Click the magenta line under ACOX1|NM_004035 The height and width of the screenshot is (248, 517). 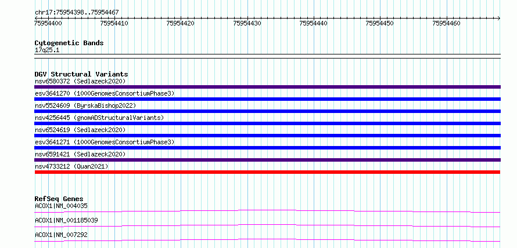(x=267, y=211)
